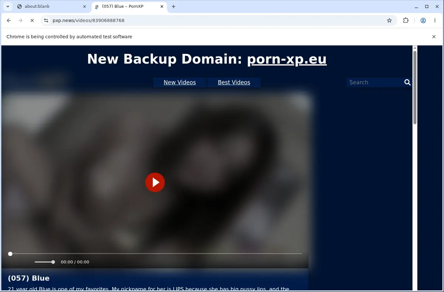The width and height of the screenshot is (444, 292).
Task: Dismiss the automated test software notice
Action: 434,37
